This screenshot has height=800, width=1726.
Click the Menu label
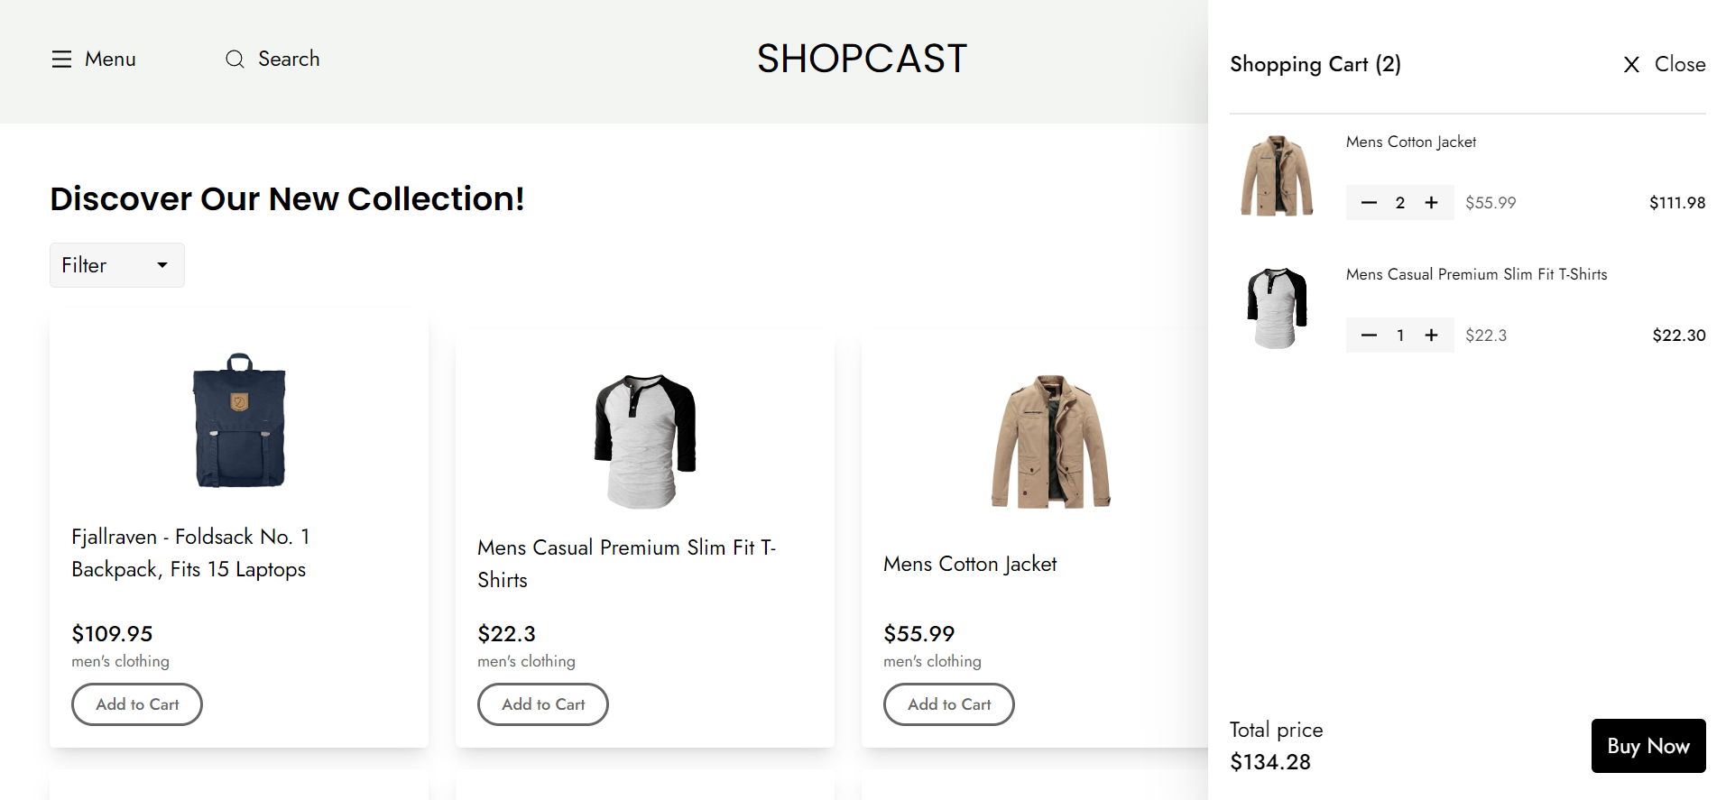click(x=110, y=59)
